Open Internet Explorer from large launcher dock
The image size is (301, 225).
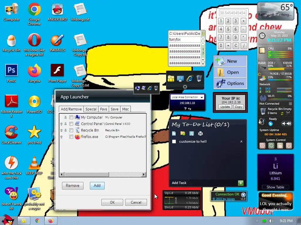[x=190, y=79]
